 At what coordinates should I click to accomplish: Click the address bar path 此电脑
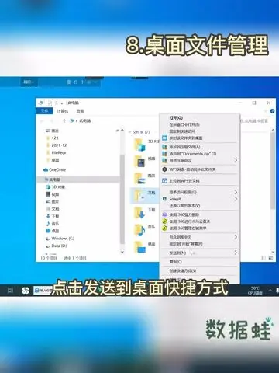pyautogui.click(x=85, y=120)
